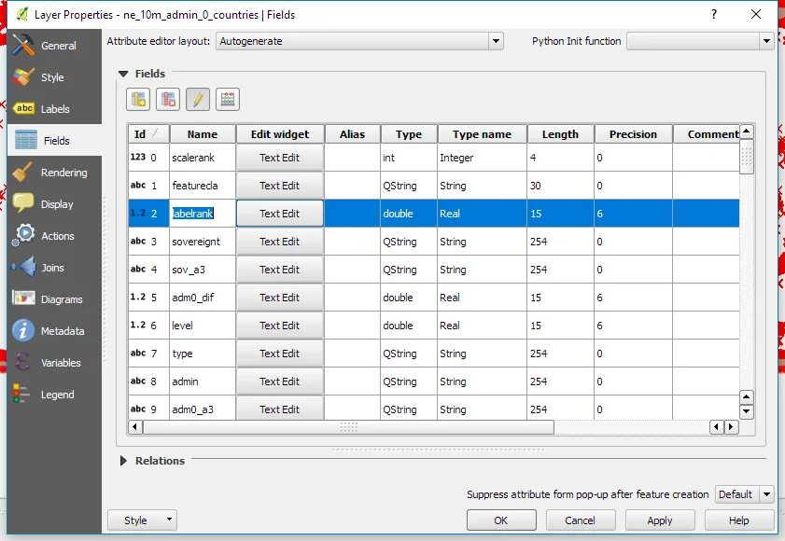Select the level field name cell
Viewport: 785px width, 541px height.
203,326
